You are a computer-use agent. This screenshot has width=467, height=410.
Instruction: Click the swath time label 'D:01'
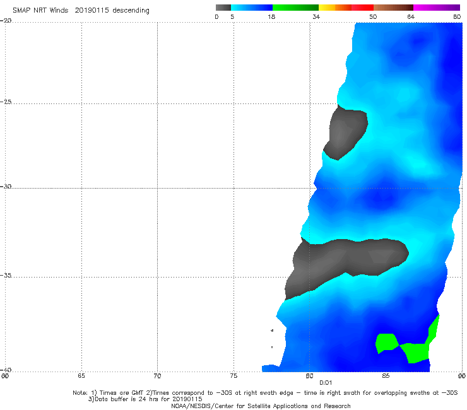[326, 383]
